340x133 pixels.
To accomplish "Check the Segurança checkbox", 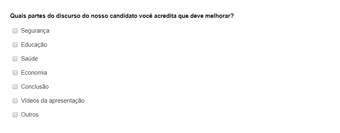I will [15, 31].
